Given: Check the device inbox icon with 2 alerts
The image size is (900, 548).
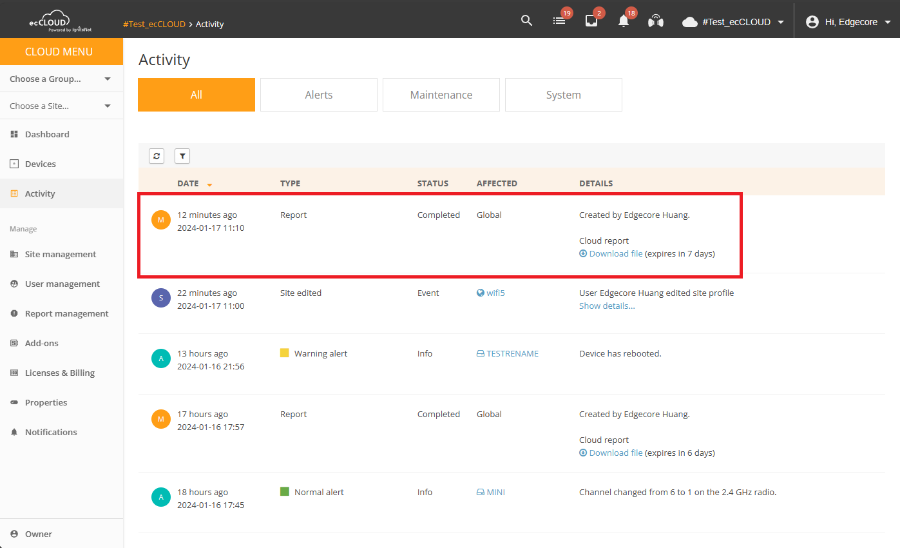Looking at the screenshot, I should (591, 20).
